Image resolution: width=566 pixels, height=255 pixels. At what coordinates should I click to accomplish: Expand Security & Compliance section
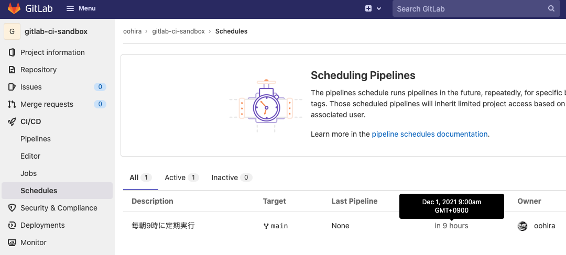59,208
